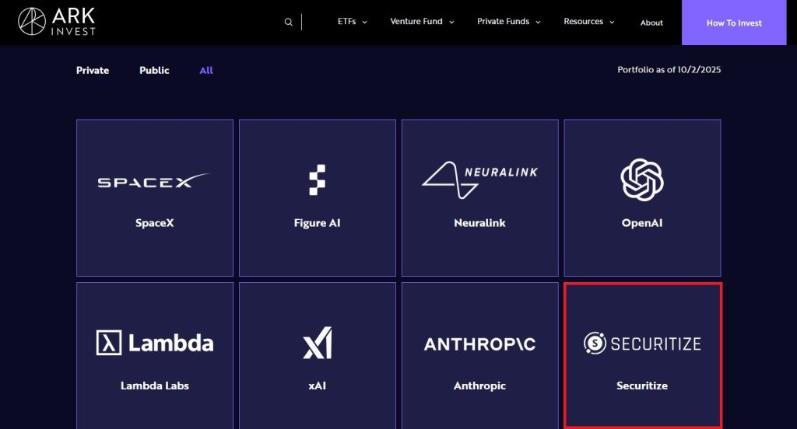This screenshot has height=429, width=797.
Task: Select the All portfolio filter
Action: point(206,70)
